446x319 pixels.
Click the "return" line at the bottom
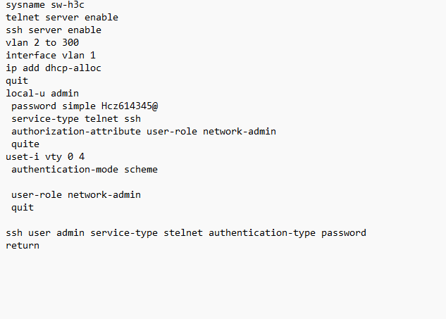(x=23, y=246)
